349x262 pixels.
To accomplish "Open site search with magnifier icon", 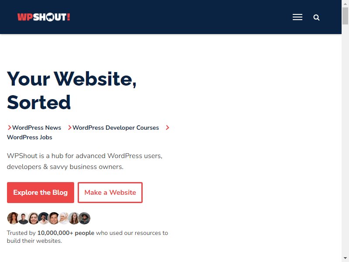I will 316,17.
